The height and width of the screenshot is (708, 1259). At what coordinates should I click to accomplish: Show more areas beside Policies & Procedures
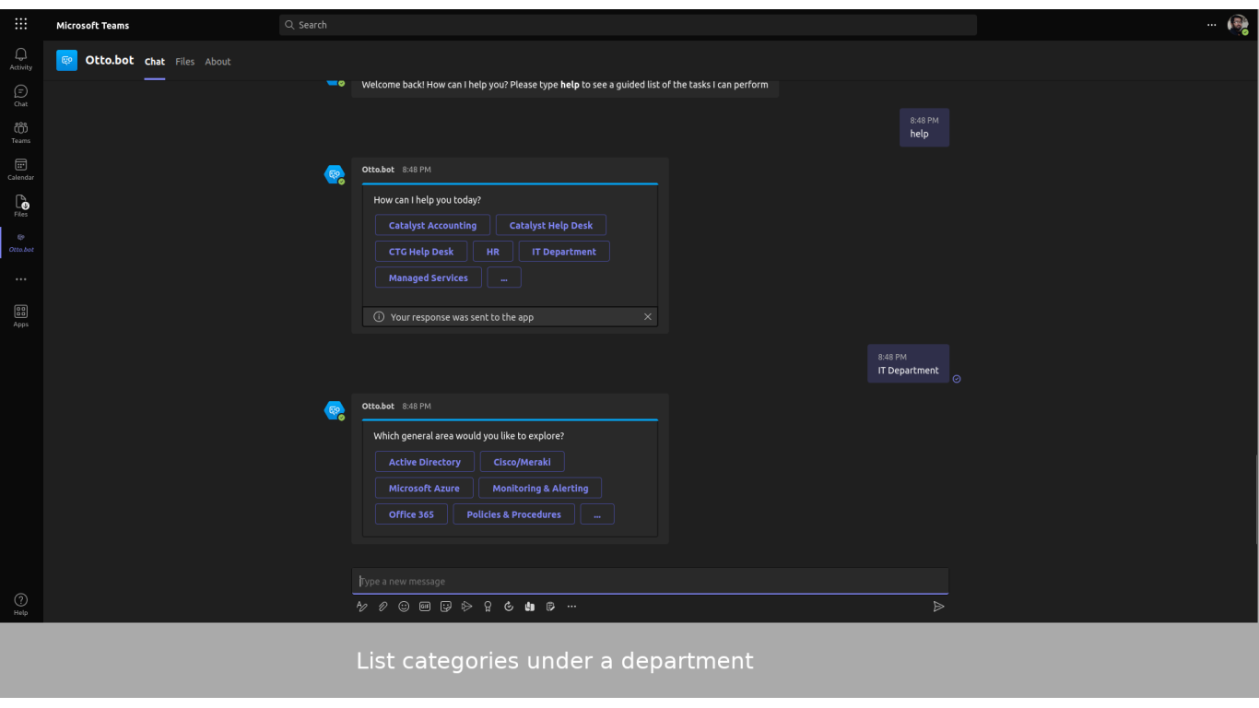click(597, 514)
